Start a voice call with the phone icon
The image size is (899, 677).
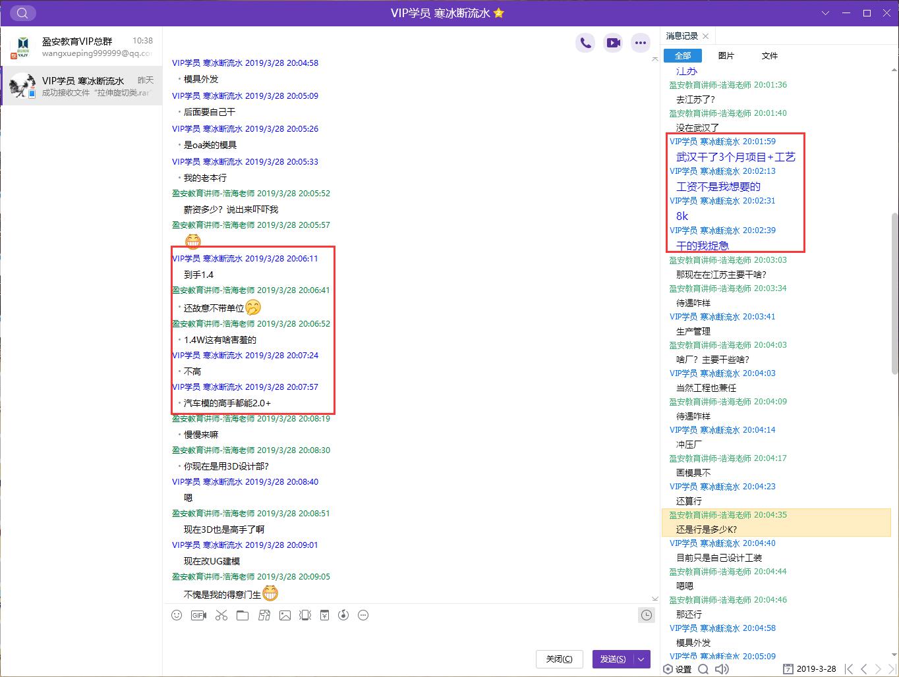click(585, 42)
